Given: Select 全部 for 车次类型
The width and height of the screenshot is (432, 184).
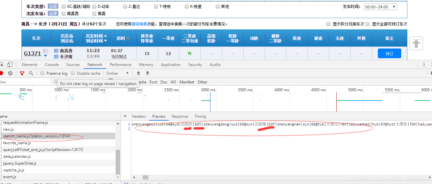Looking at the screenshot, I should (53, 6).
